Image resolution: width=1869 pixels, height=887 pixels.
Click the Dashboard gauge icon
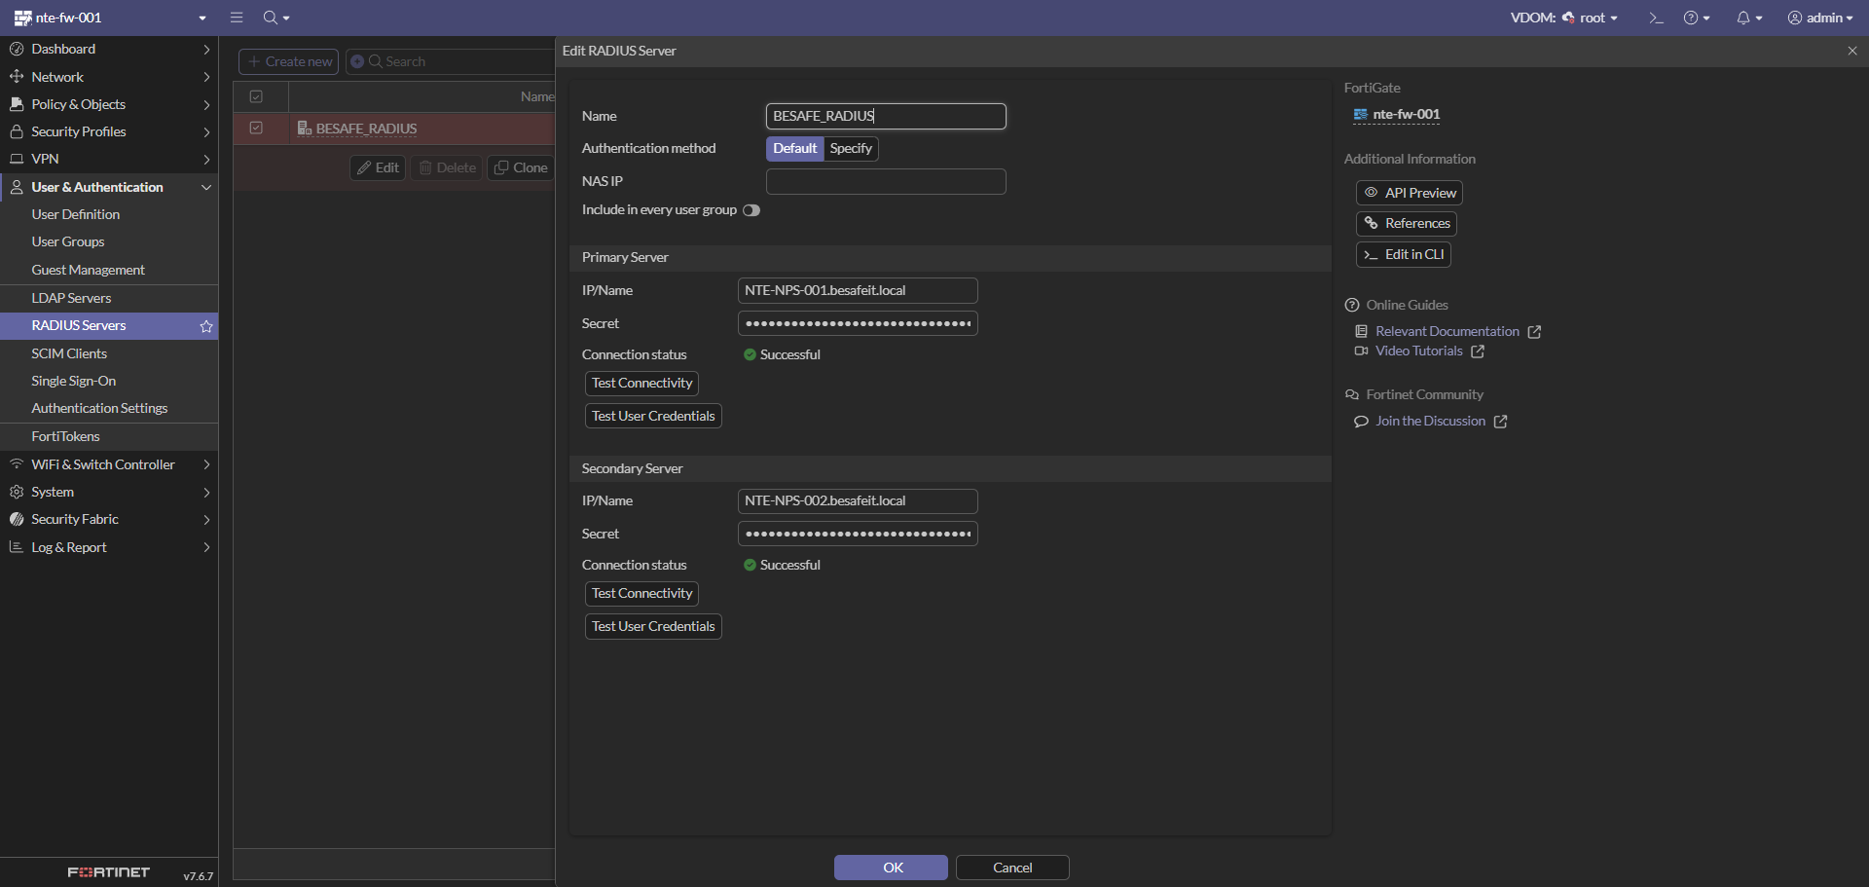17,49
